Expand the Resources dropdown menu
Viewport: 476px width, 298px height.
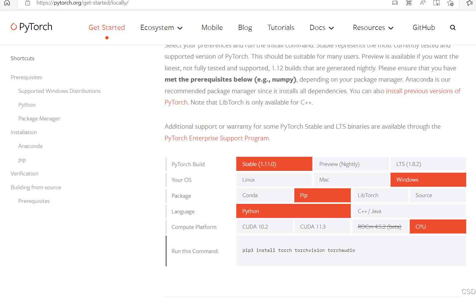(x=373, y=28)
